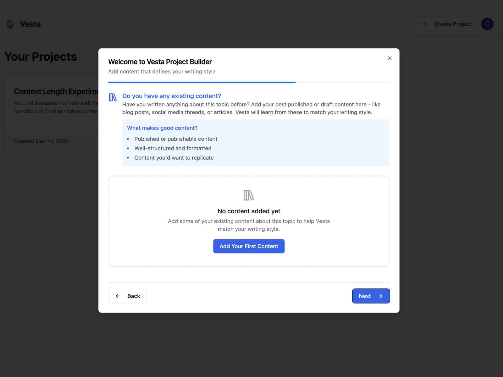Click the books icon beside existing content heading
This screenshot has height=377, width=503.
click(113, 97)
